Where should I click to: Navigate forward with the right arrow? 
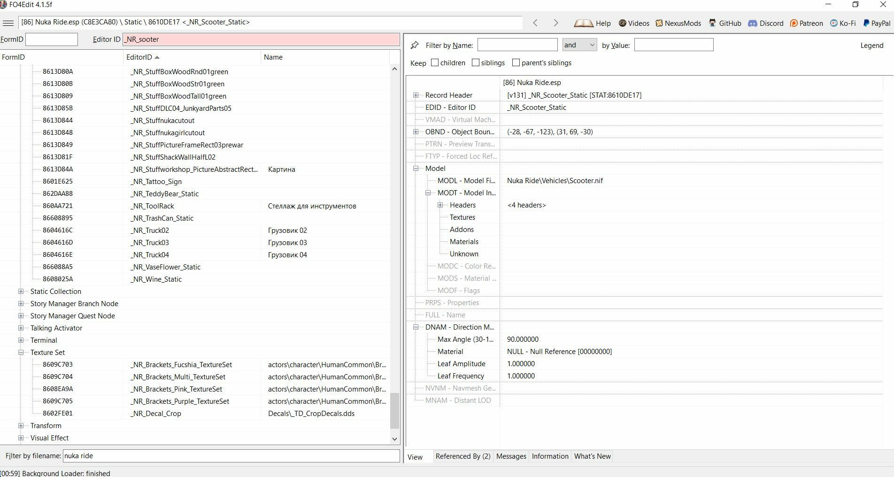pos(556,23)
